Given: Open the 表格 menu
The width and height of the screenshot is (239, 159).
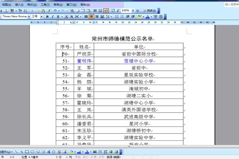Looking at the screenshot, I should coord(58,5).
